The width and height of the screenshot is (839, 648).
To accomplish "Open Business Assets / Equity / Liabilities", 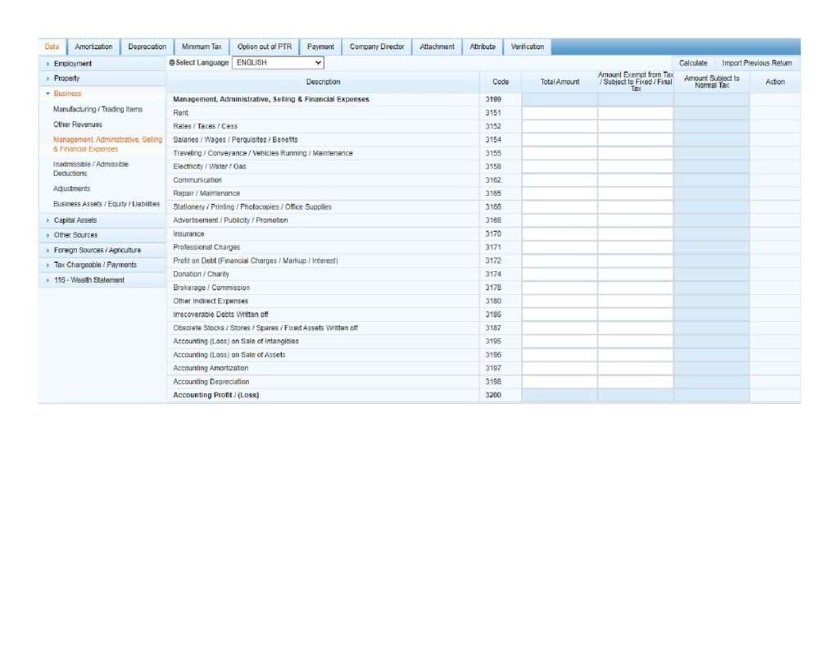I will coord(107,204).
